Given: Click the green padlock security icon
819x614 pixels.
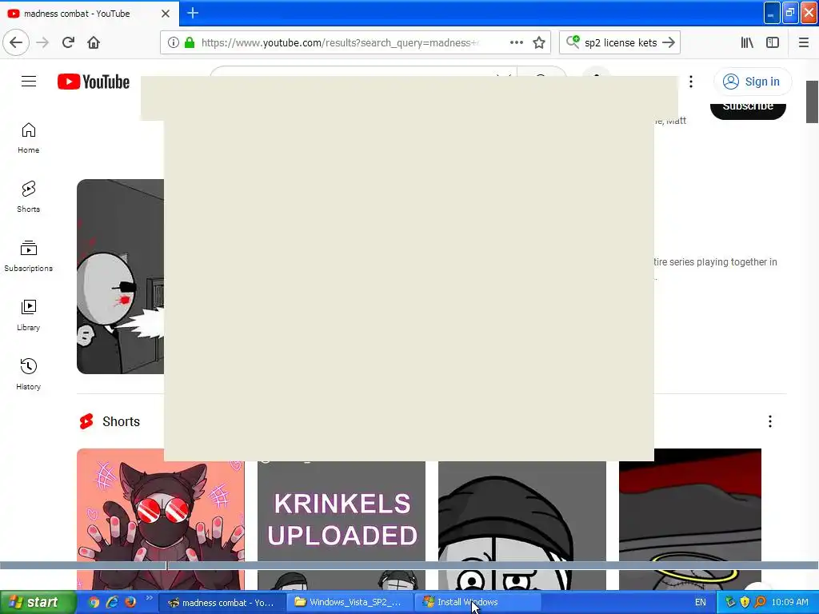Looking at the screenshot, I should tap(190, 42).
